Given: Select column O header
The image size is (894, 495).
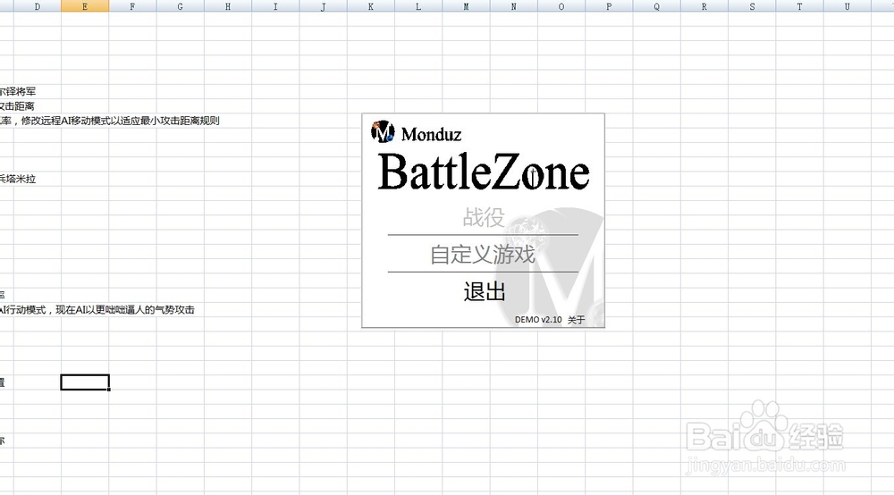Looking at the screenshot, I should (561, 6).
